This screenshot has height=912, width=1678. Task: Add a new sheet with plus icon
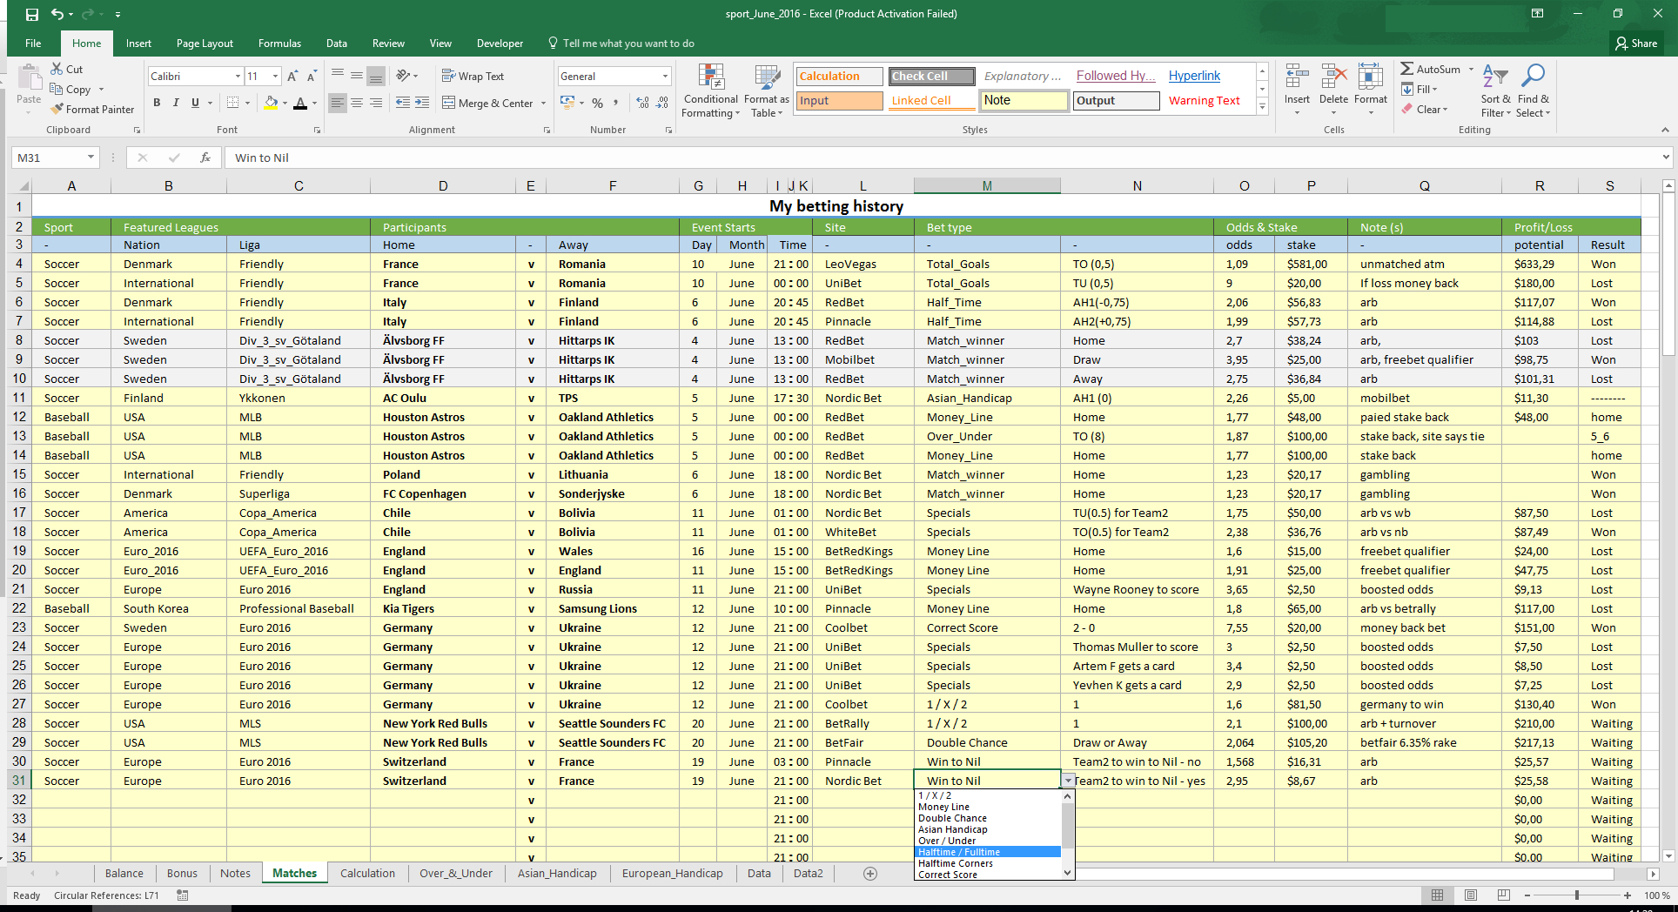pos(869,874)
